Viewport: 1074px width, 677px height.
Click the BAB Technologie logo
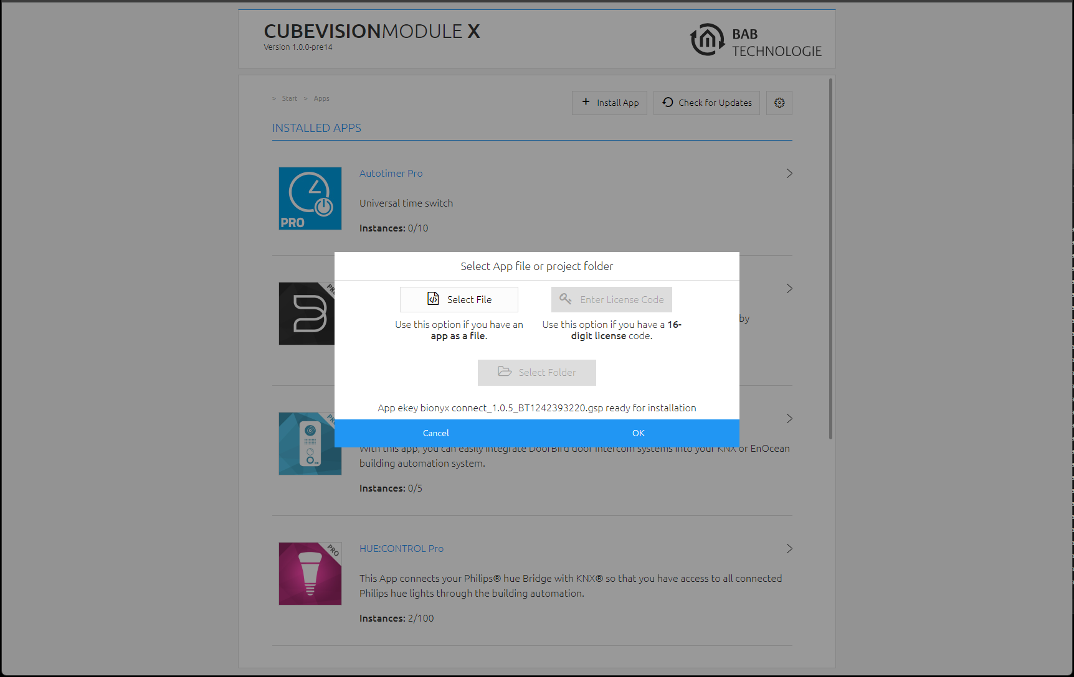(x=756, y=40)
